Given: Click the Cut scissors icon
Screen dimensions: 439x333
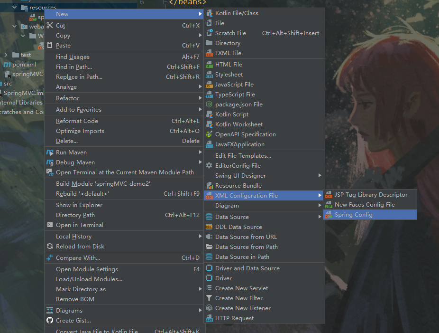Looking at the screenshot, I should 50,25.
